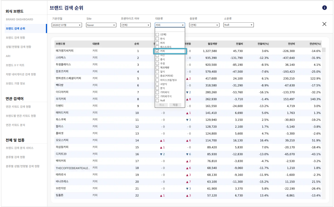Image resolution: width=334 pixels, height=207 pixels.
Task: Open 브랜드 검색 분석 서비스
Action: click(x=20, y=148)
